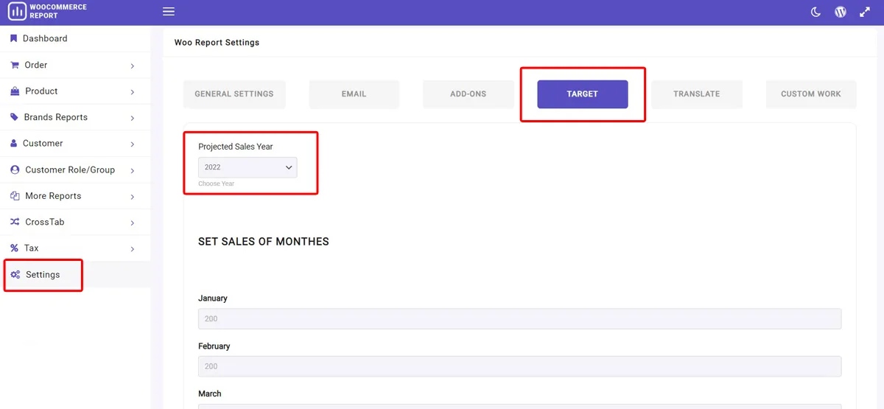Toggle the hamburger menu icon
Screen dimensions: 884x409
point(169,12)
